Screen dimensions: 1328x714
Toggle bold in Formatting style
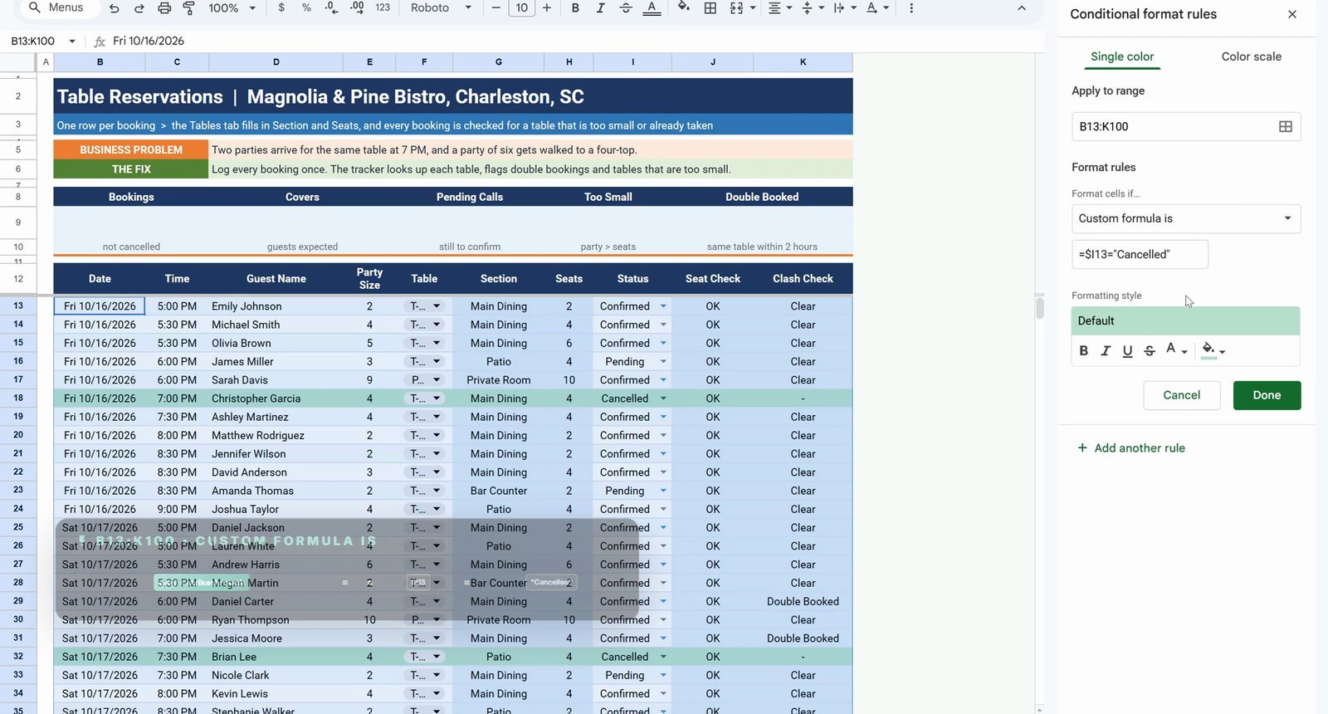1083,350
